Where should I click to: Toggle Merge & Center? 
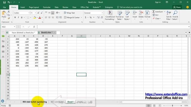click(72, 18)
